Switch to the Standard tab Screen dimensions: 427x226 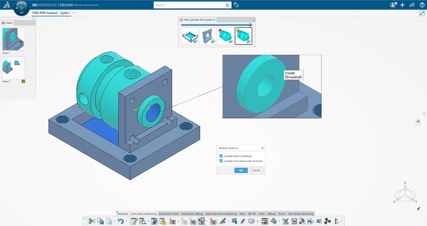point(123,214)
